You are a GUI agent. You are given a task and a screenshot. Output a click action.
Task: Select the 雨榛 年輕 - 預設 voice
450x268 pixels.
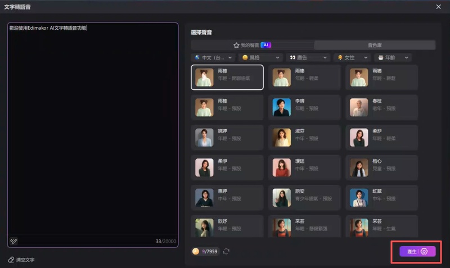pos(227,107)
